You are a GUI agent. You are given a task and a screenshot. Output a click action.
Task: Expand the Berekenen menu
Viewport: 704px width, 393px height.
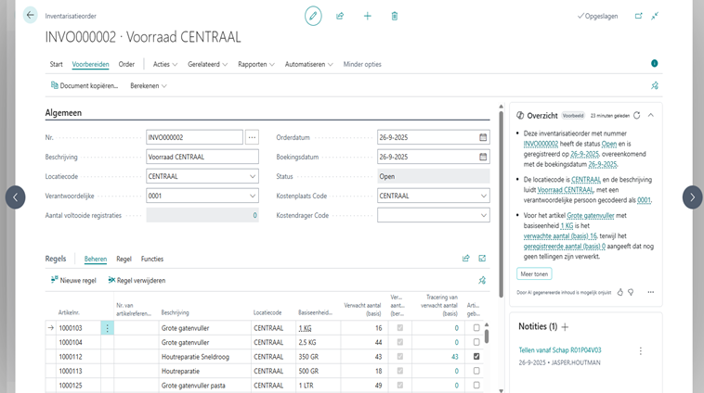tap(149, 85)
